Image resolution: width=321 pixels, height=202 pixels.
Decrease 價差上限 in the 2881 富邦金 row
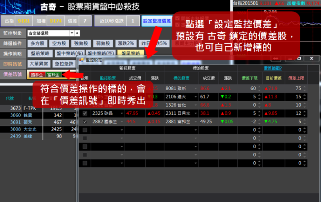click(x=305, y=123)
